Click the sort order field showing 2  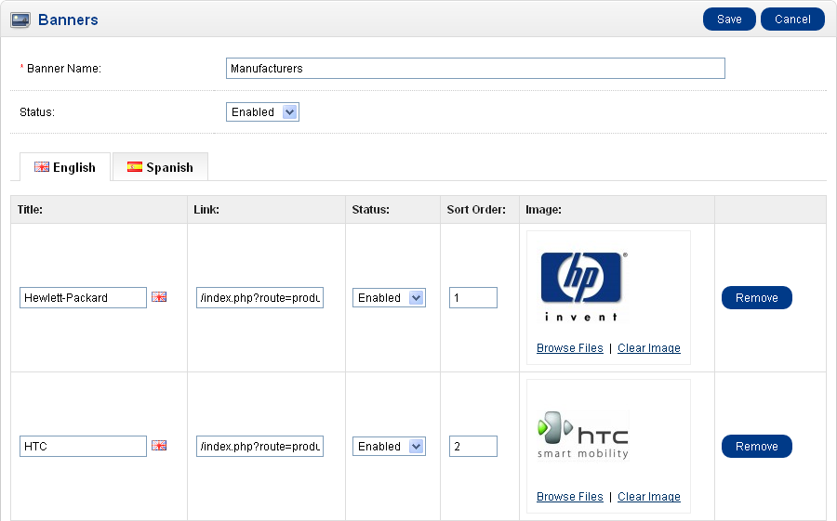click(x=473, y=447)
